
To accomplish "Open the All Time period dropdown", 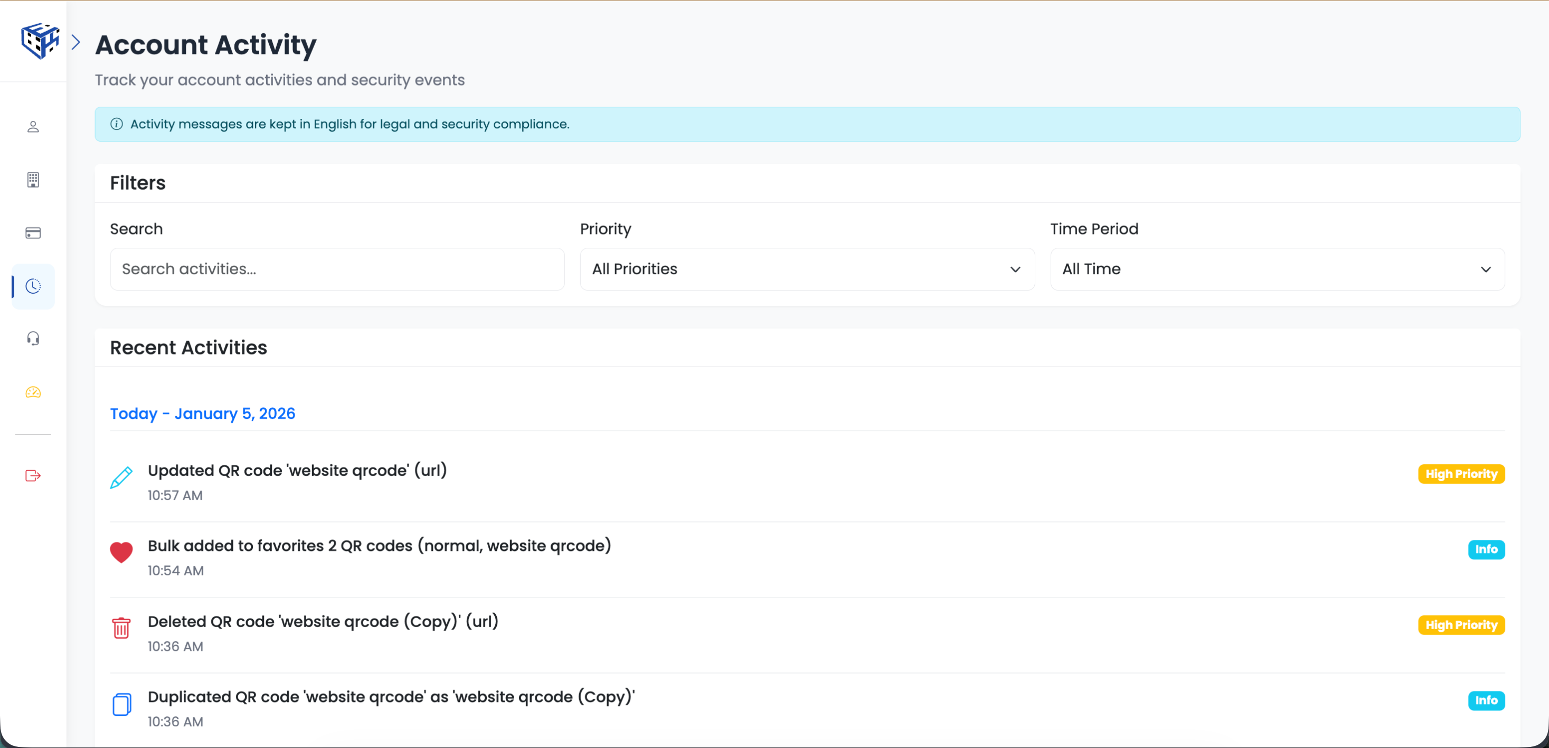I will point(1277,269).
